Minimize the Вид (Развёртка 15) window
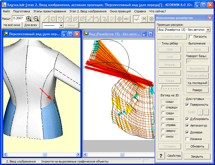The width and height of the screenshot is (215, 165). [144, 34]
